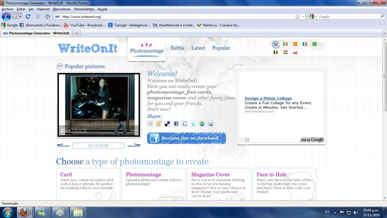This screenshot has height=218, width=387.
Task: Choose the Card photomontage type
Action: (66, 174)
